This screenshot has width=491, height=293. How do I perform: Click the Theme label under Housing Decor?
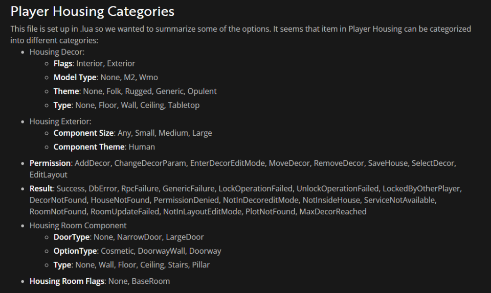tap(66, 91)
